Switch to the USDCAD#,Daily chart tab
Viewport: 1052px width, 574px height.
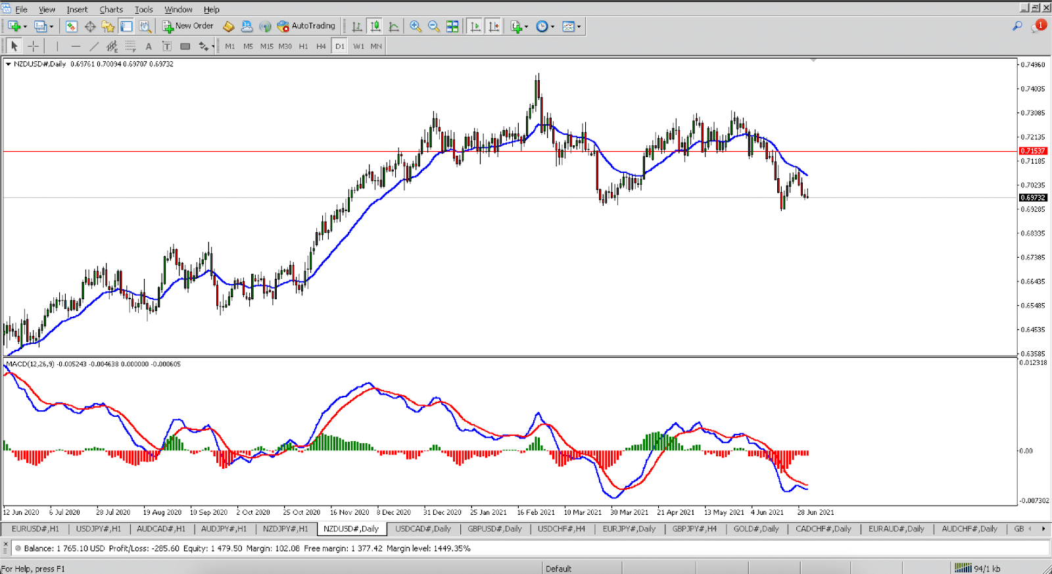[x=423, y=529]
